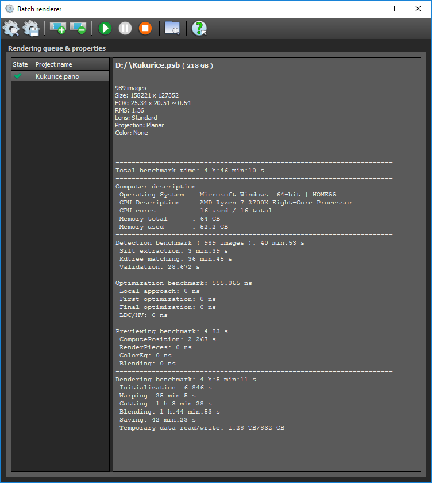Remove project from queue with minus icon
Screen dimensions: 432x483
point(78,28)
